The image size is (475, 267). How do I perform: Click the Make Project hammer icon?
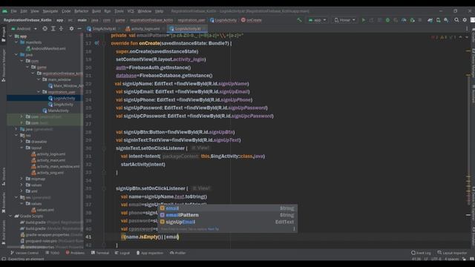(x=299, y=20)
